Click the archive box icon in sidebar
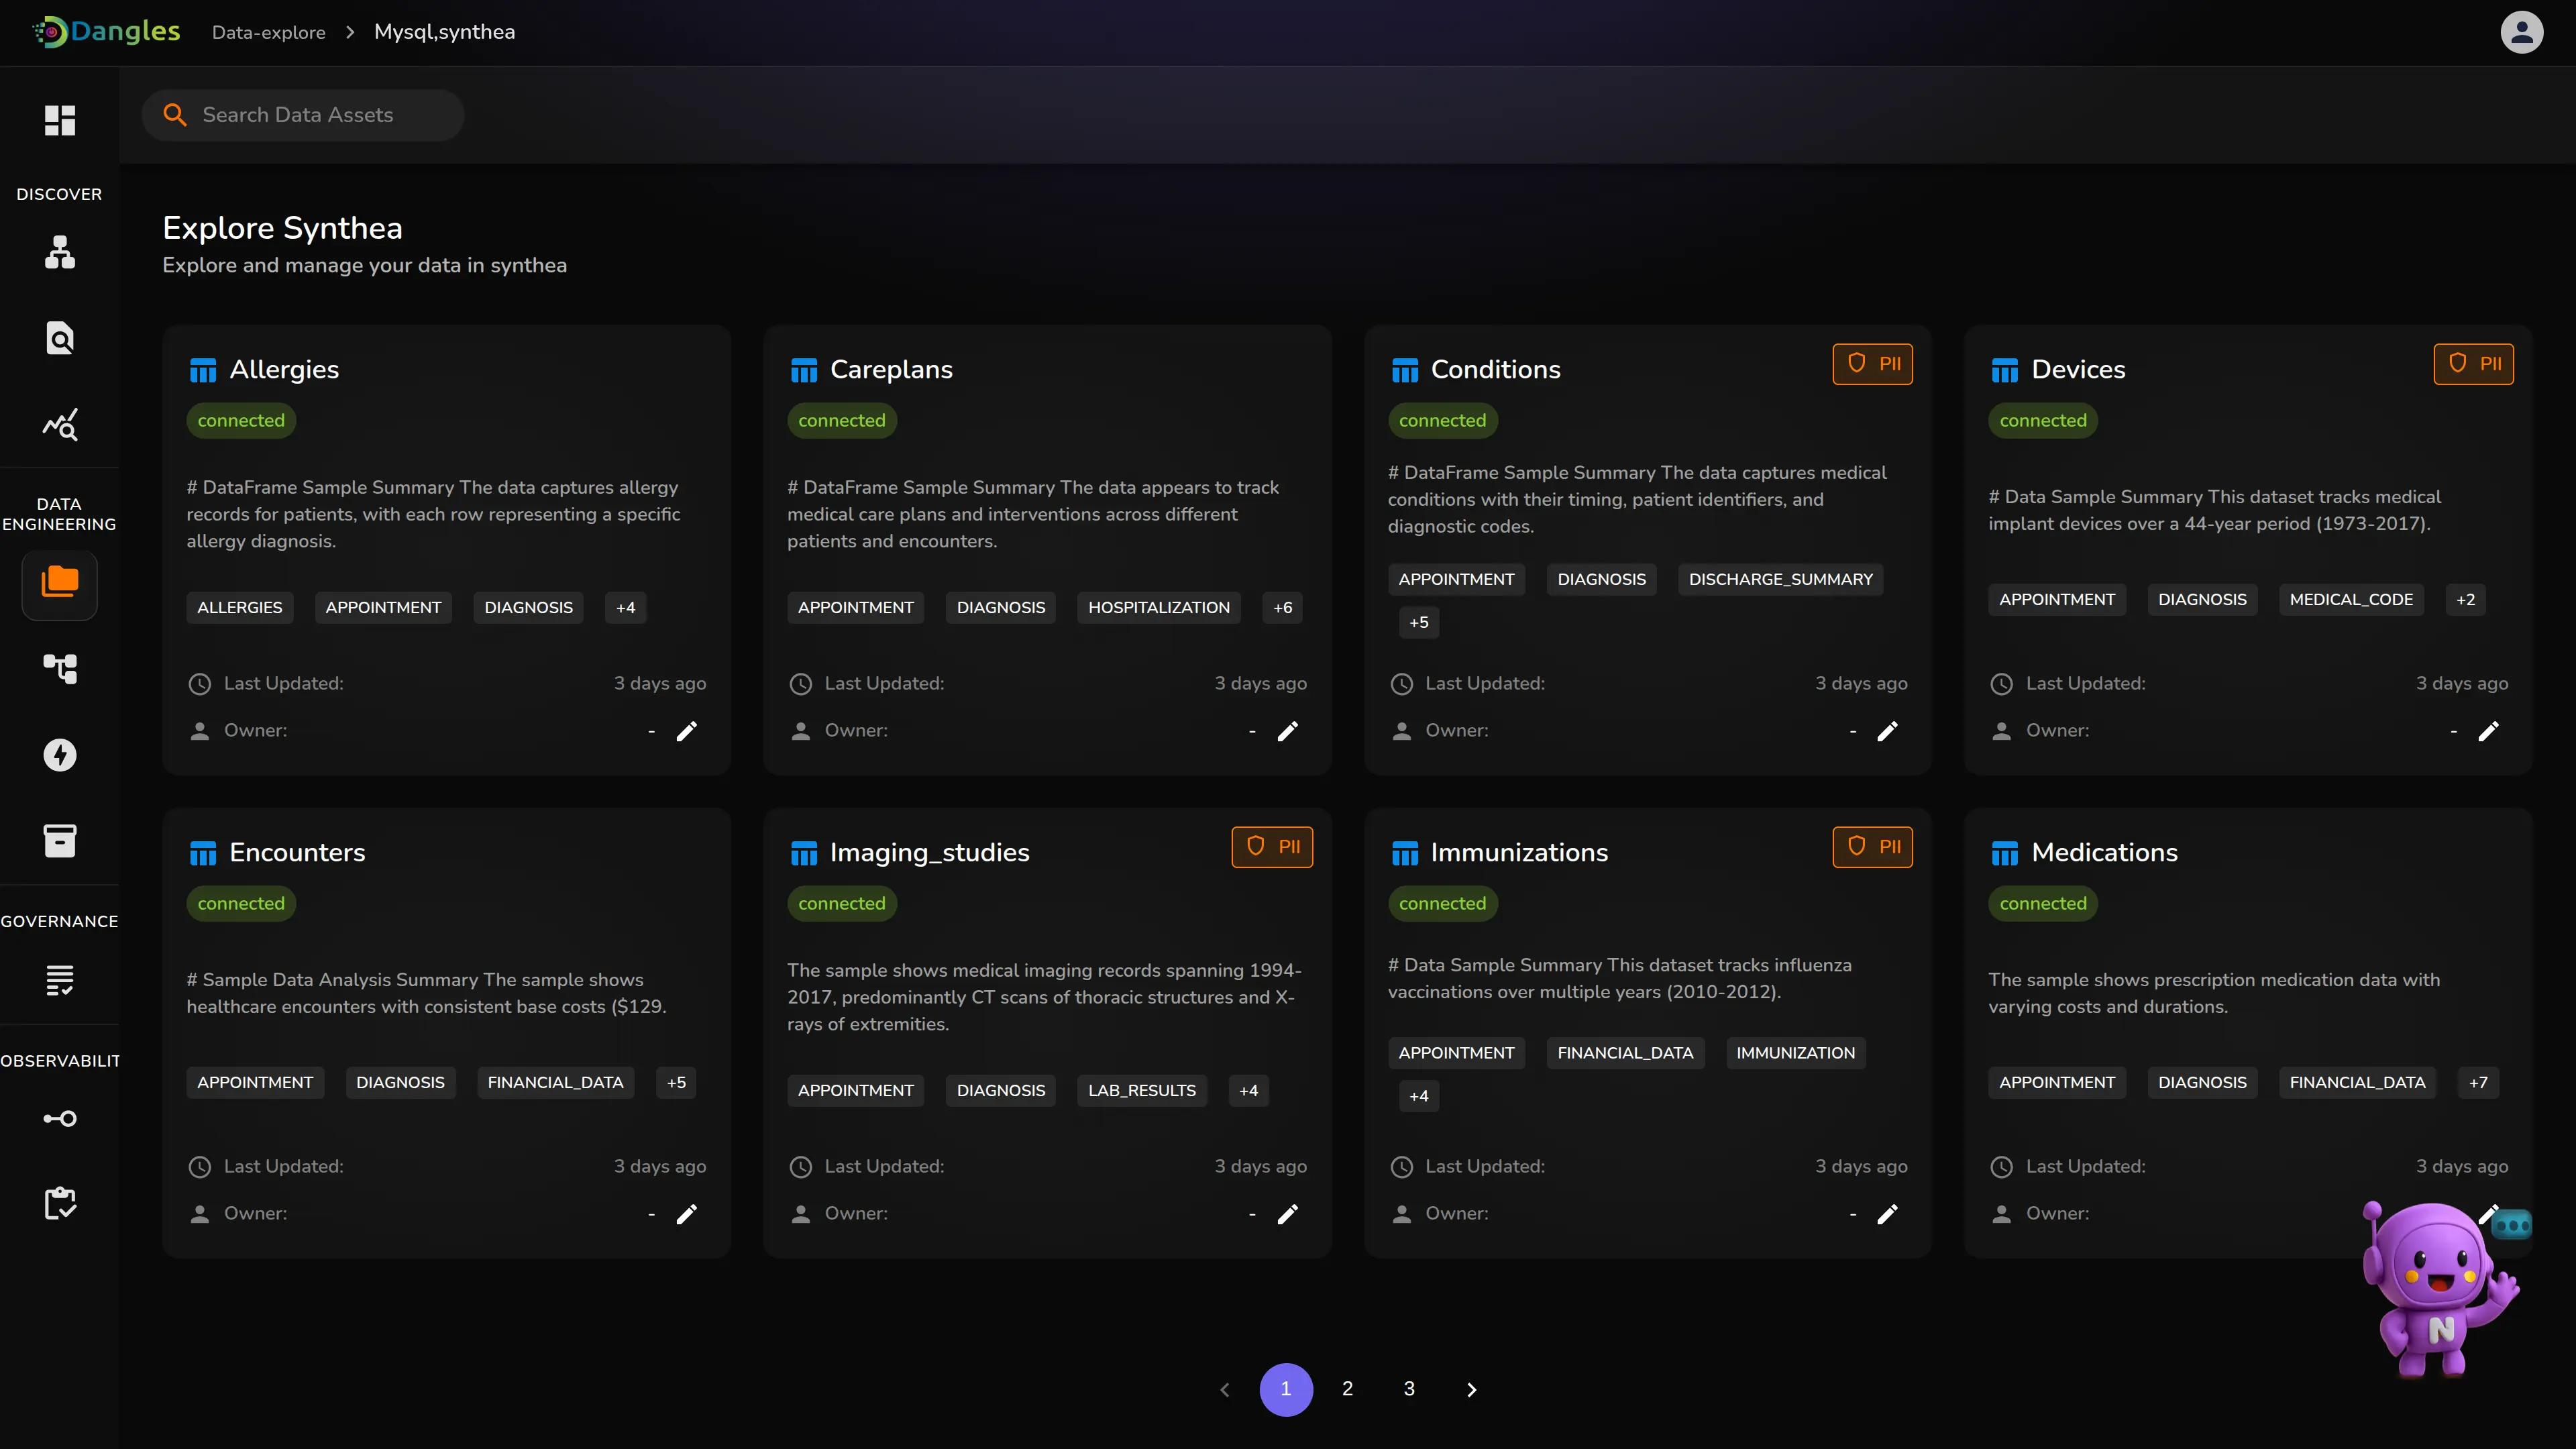 tap(59, 841)
